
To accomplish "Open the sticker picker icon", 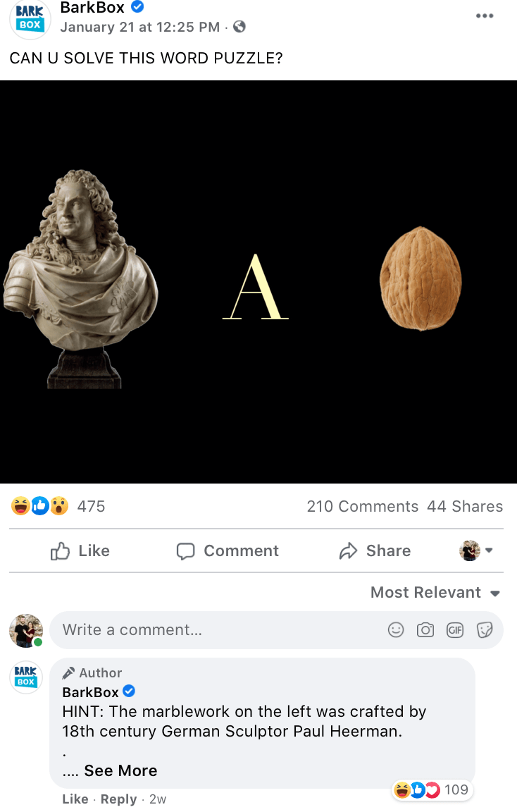I will point(485,629).
